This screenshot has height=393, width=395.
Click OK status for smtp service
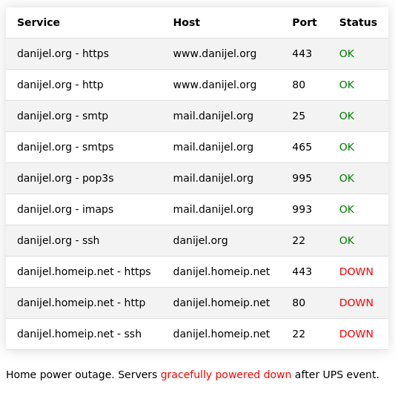click(x=347, y=116)
